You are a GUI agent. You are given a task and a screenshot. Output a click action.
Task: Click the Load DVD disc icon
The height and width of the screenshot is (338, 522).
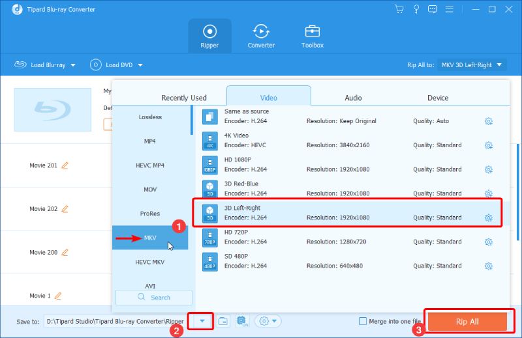pos(95,65)
